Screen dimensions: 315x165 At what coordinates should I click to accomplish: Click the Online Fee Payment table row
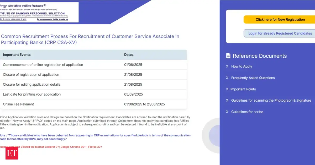[x=93, y=104]
